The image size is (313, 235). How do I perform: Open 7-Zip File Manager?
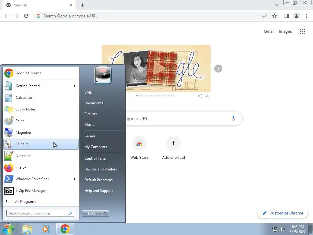click(x=41, y=191)
